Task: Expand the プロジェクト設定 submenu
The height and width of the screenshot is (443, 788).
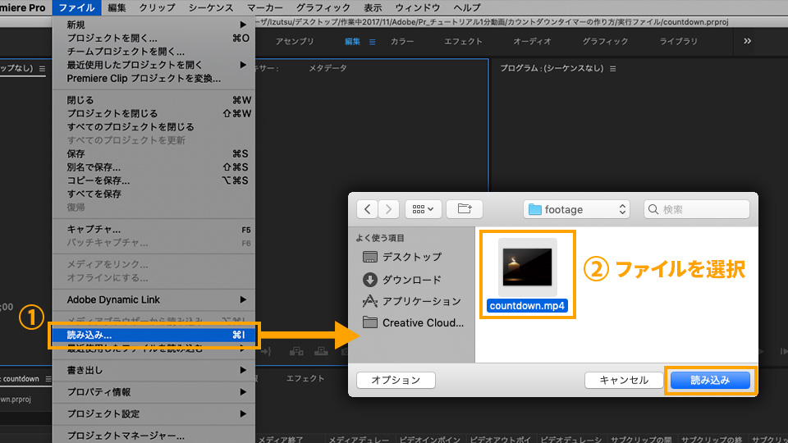Action: pyautogui.click(x=153, y=413)
